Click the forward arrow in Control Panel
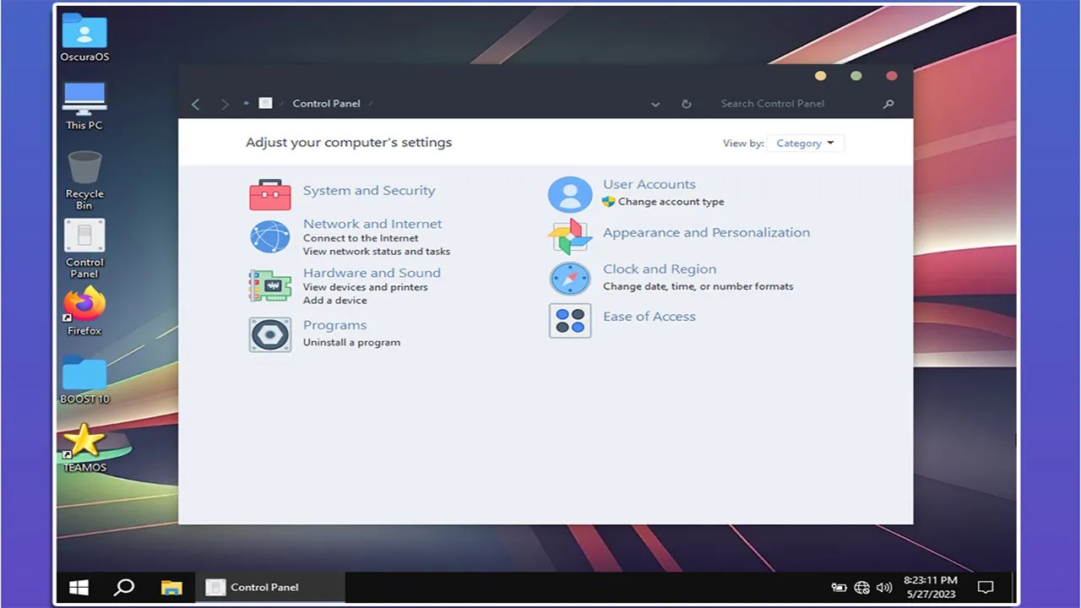This screenshot has width=1081, height=608. pyautogui.click(x=225, y=104)
